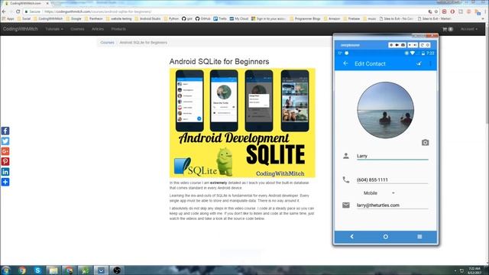Expand the Account dropdown in navbar
Viewport: 489px width, 275px height.
click(468, 29)
